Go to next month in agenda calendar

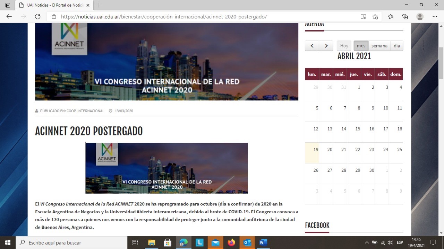(x=326, y=46)
